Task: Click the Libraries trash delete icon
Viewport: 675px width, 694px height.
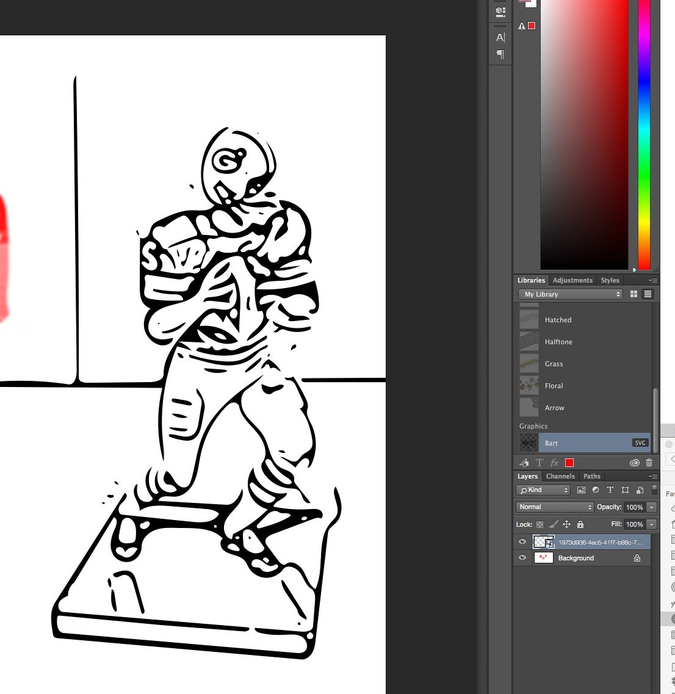Action: [649, 463]
